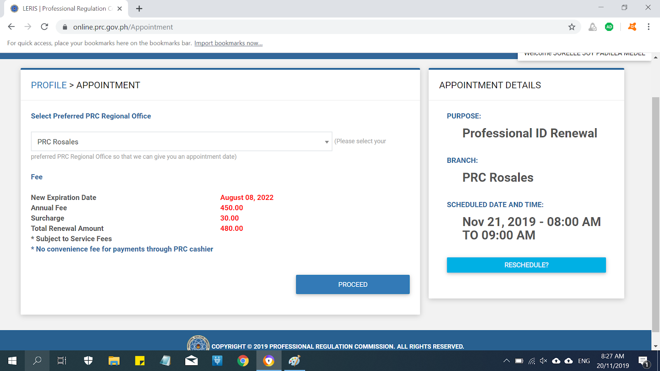Click Import bookmarks now link
Image resolution: width=660 pixels, height=371 pixels.
[x=229, y=43]
